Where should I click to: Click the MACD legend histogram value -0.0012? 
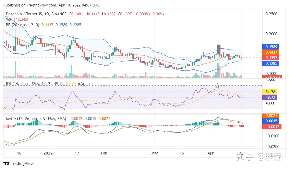(75, 119)
